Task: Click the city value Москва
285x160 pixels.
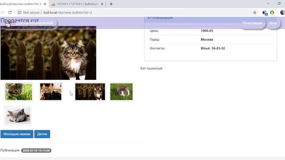Action: tap(207, 40)
